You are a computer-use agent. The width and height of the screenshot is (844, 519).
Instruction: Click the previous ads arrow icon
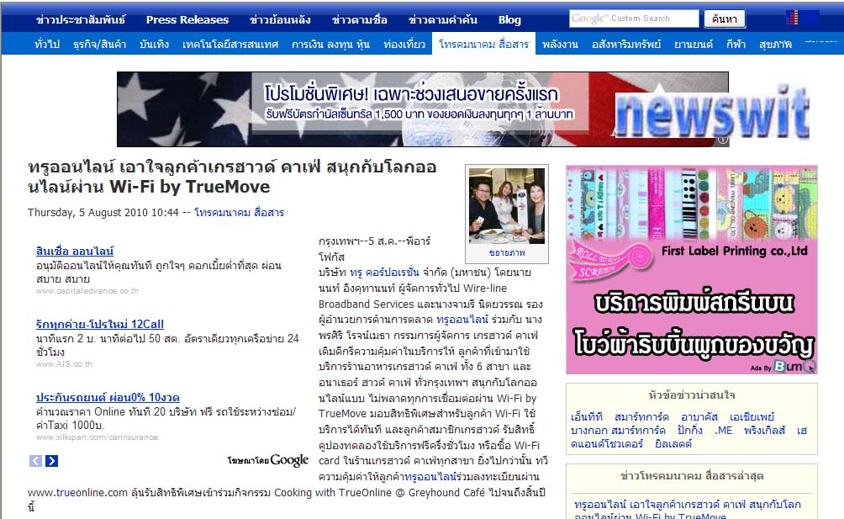[x=35, y=461]
